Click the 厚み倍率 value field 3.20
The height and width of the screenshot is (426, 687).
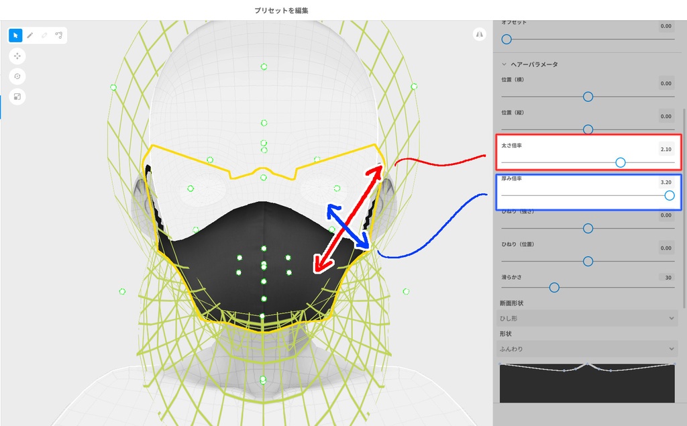[x=666, y=182]
